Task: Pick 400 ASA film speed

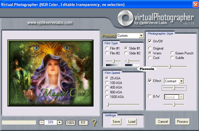Action: coord(107,87)
